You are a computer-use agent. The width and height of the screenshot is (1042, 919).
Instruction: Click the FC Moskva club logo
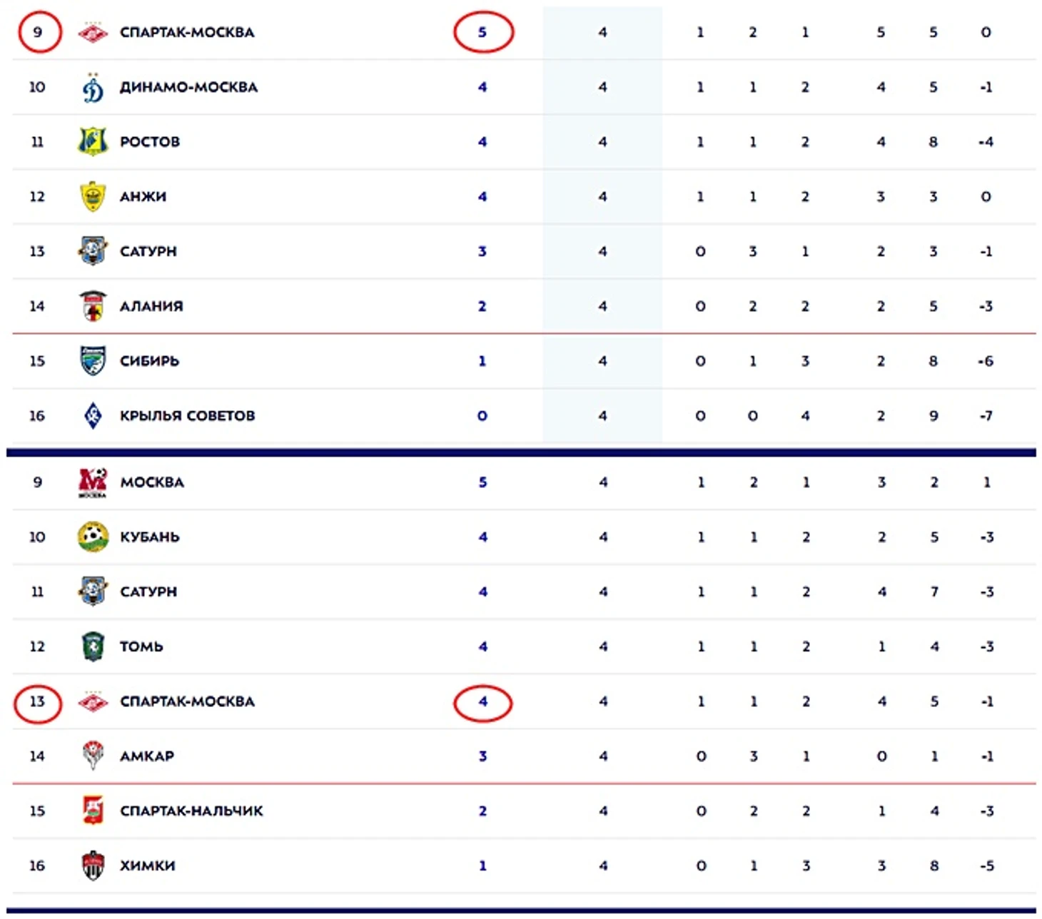pos(93,483)
